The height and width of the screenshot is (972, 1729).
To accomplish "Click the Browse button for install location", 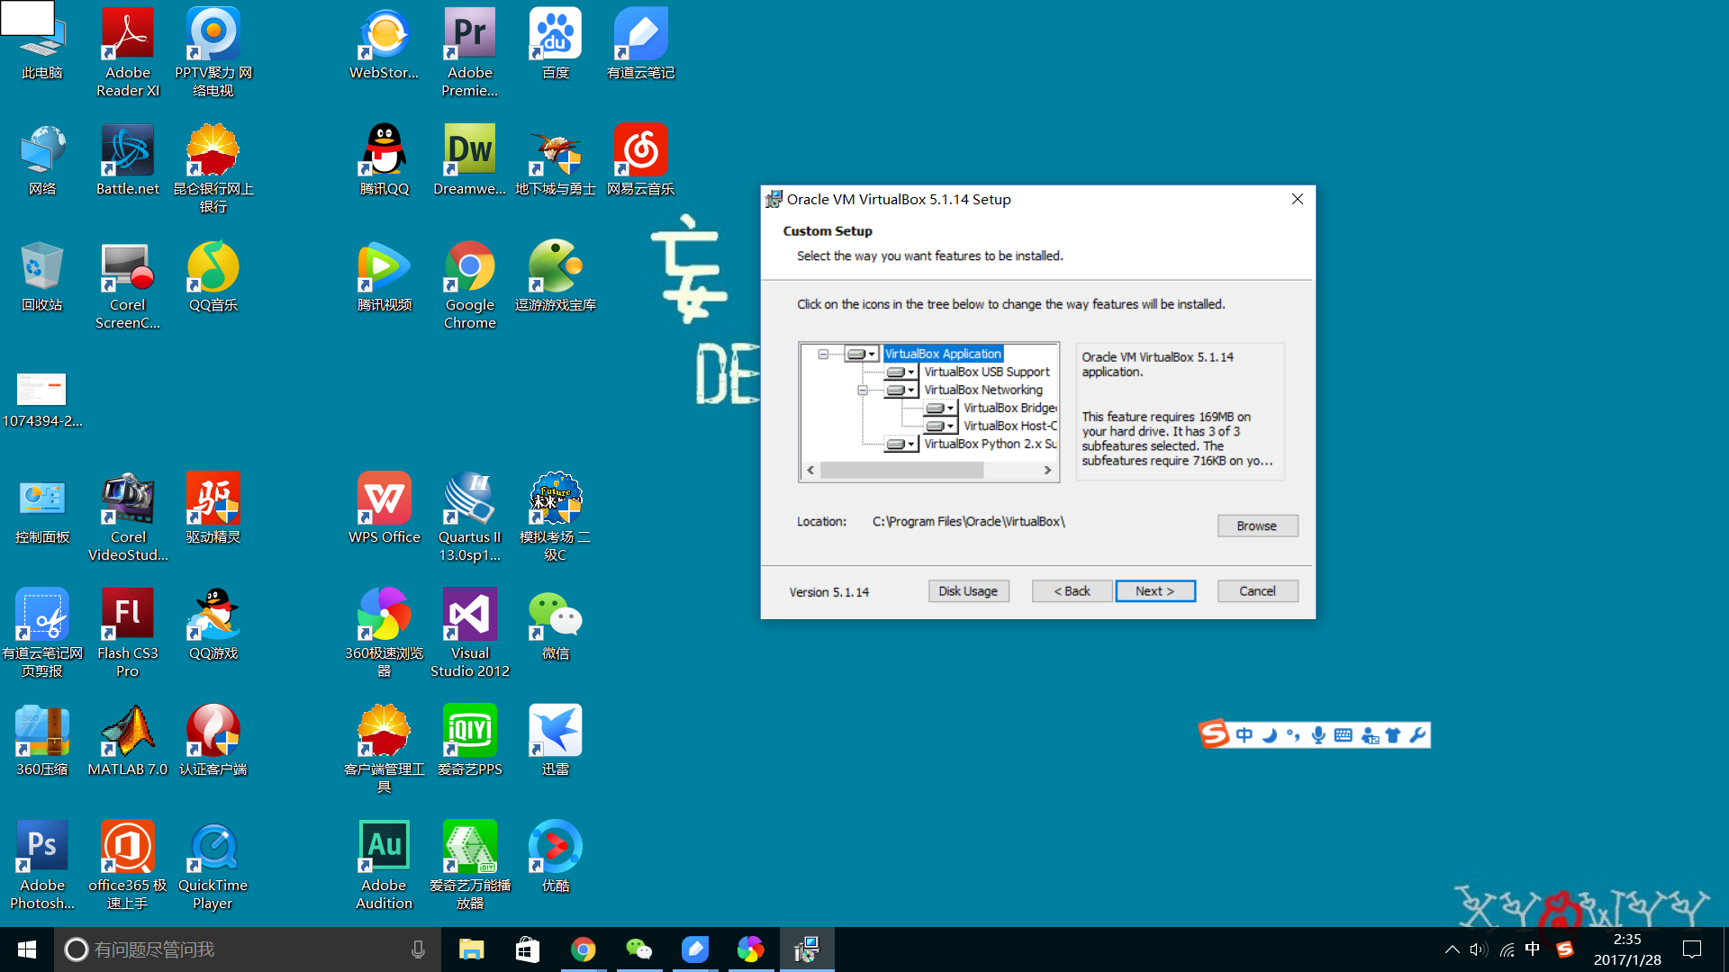I will pos(1257,526).
